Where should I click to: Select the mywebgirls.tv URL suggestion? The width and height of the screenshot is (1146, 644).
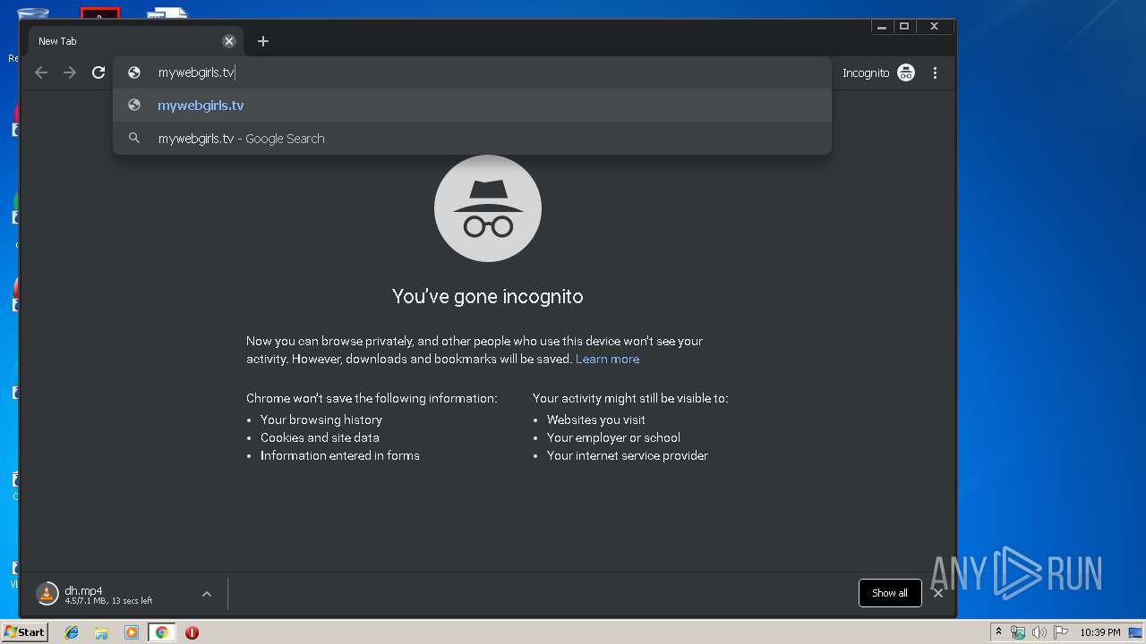point(472,105)
